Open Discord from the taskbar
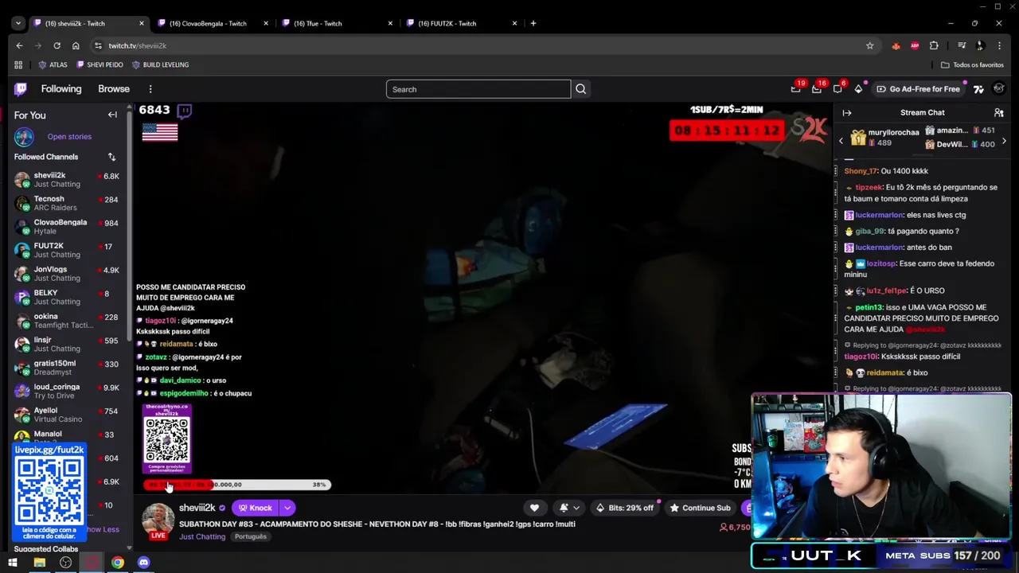The height and width of the screenshot is (573, 1019). (x=143, y=563)
